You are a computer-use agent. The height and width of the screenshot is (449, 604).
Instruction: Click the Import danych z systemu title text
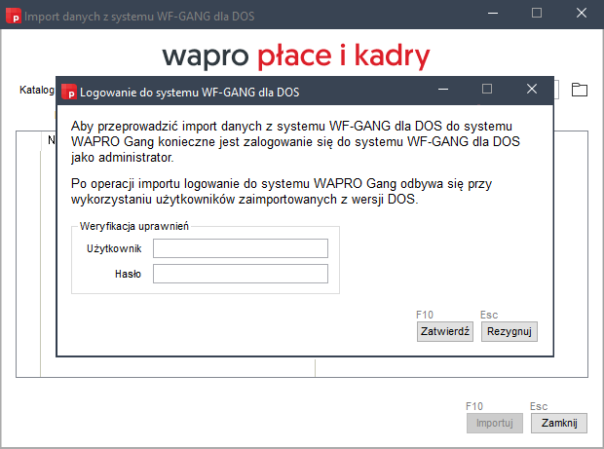tap(139, 17)
